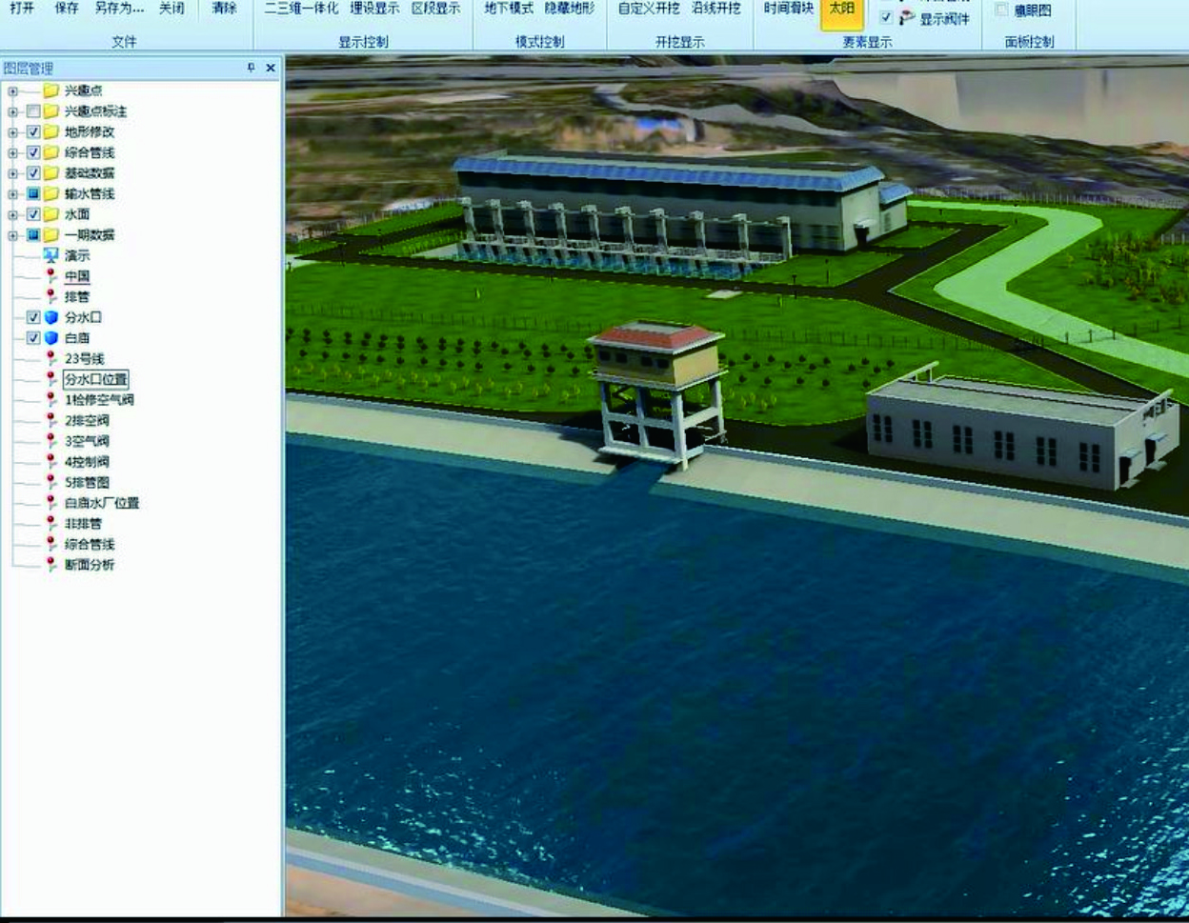The height and width of the screenshot is (923, 1189).
Task: Expand the 兴趣点 tree node
Action: click(12, 91)
